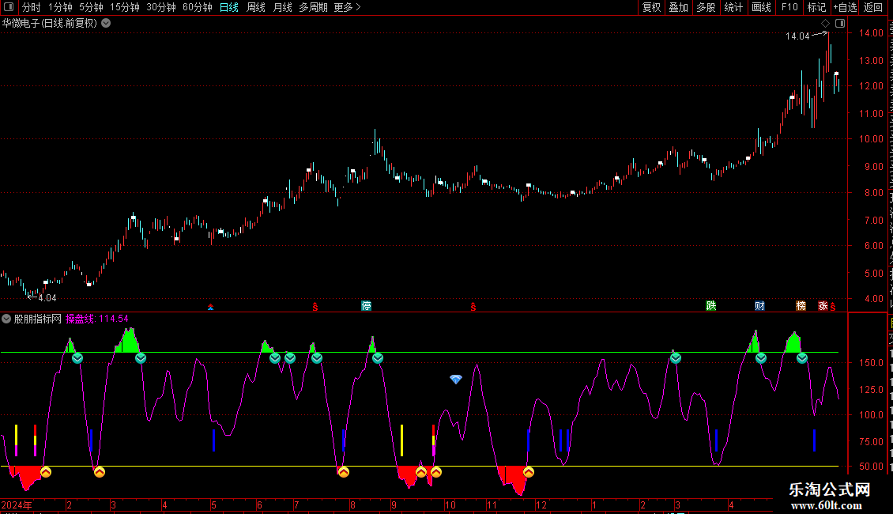Click the yellow up-arrow marker near month 12

pyautogui.click(x=529, y=472)
